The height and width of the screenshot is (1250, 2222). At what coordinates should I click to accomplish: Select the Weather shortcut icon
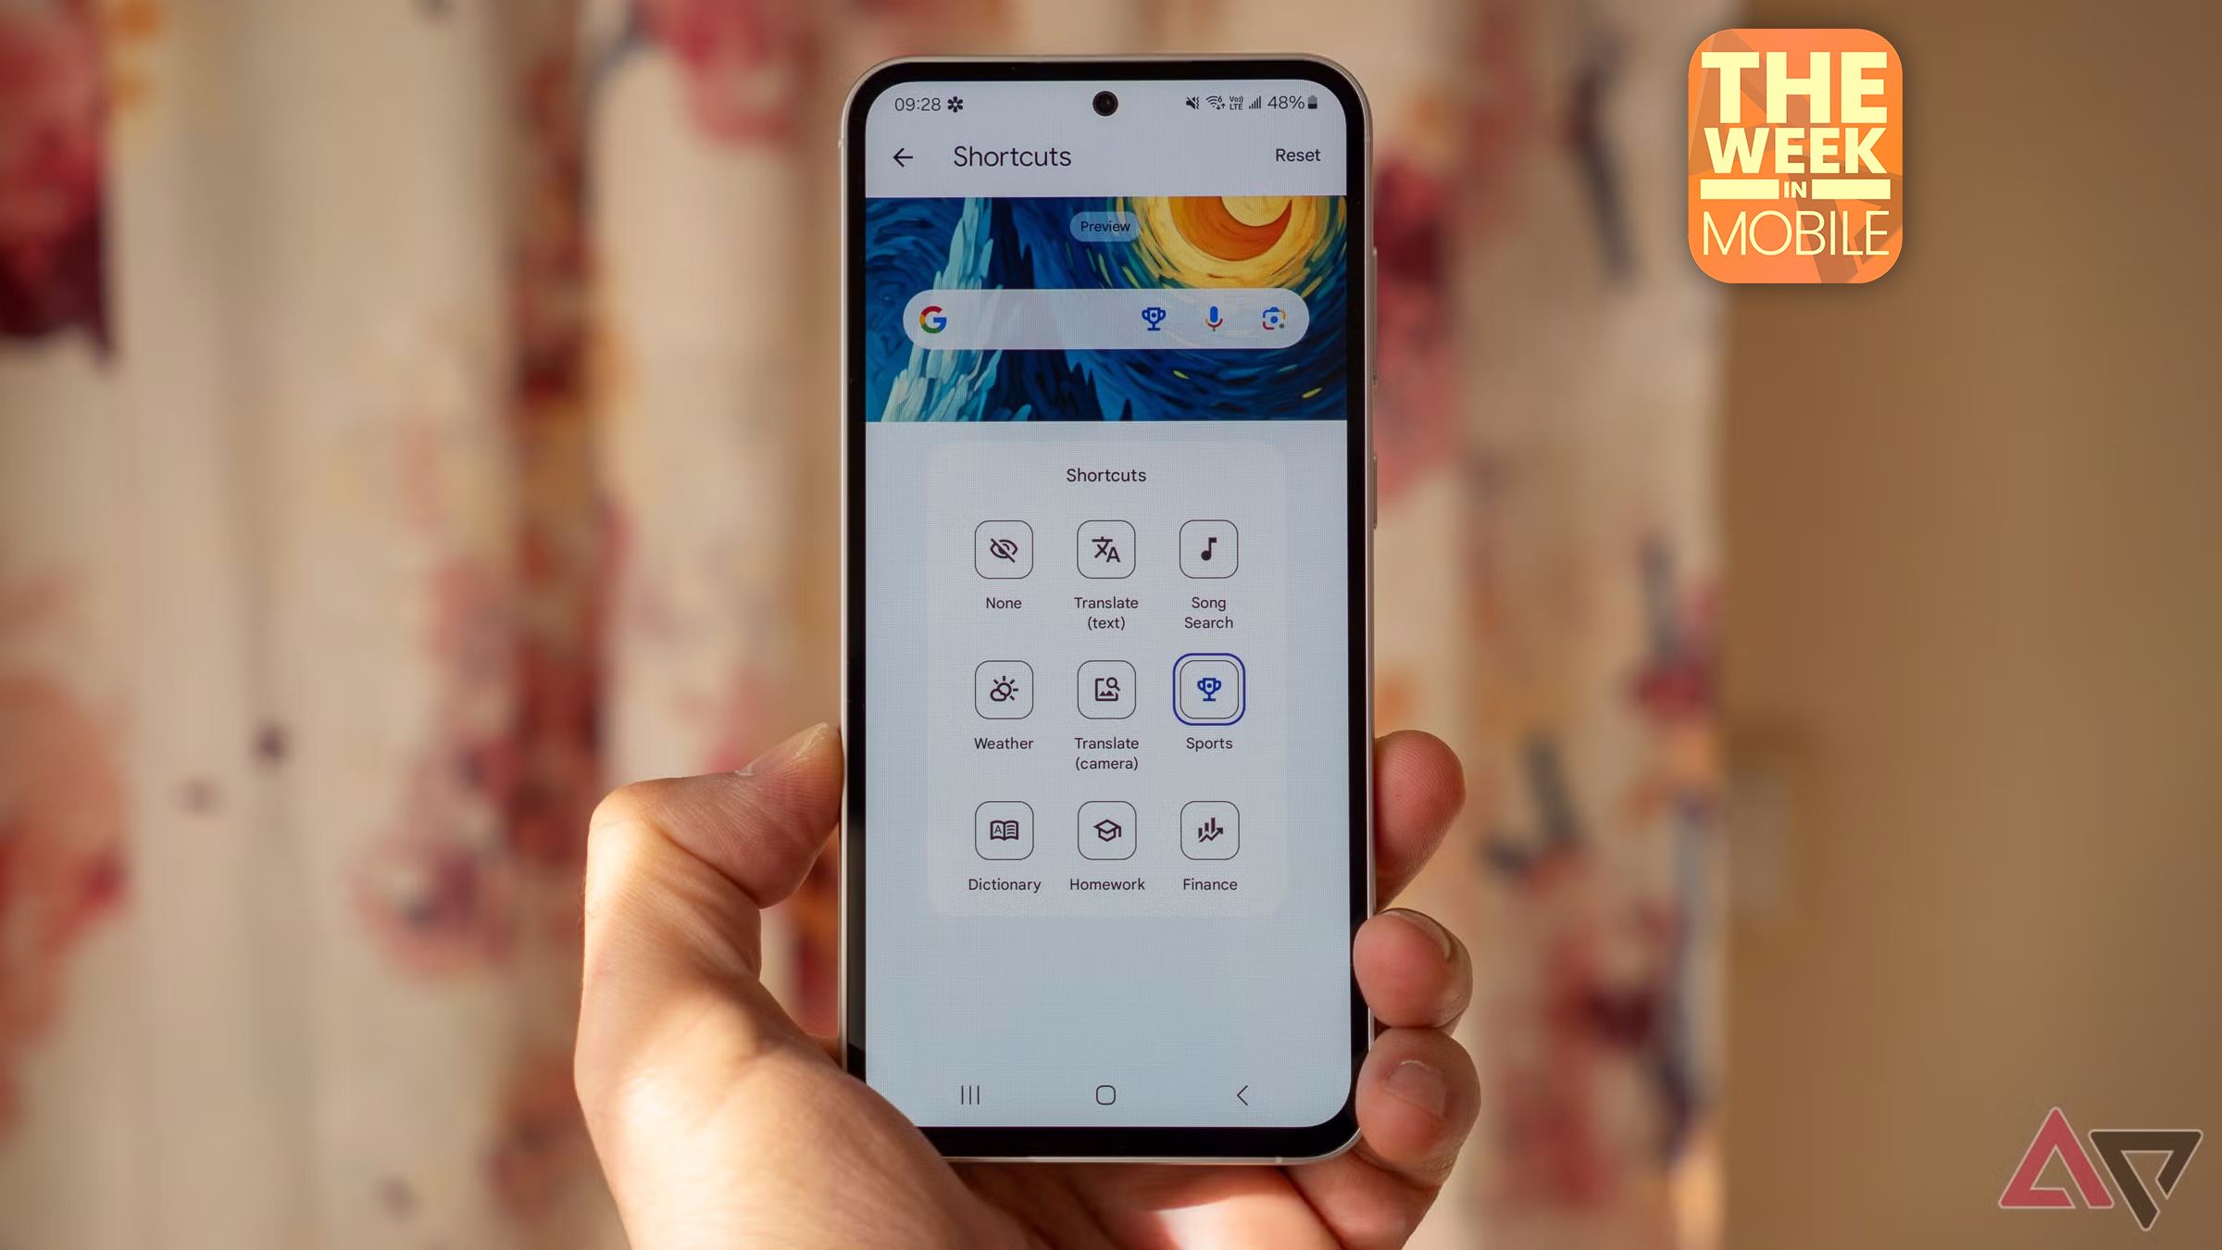pos(1001,688)
